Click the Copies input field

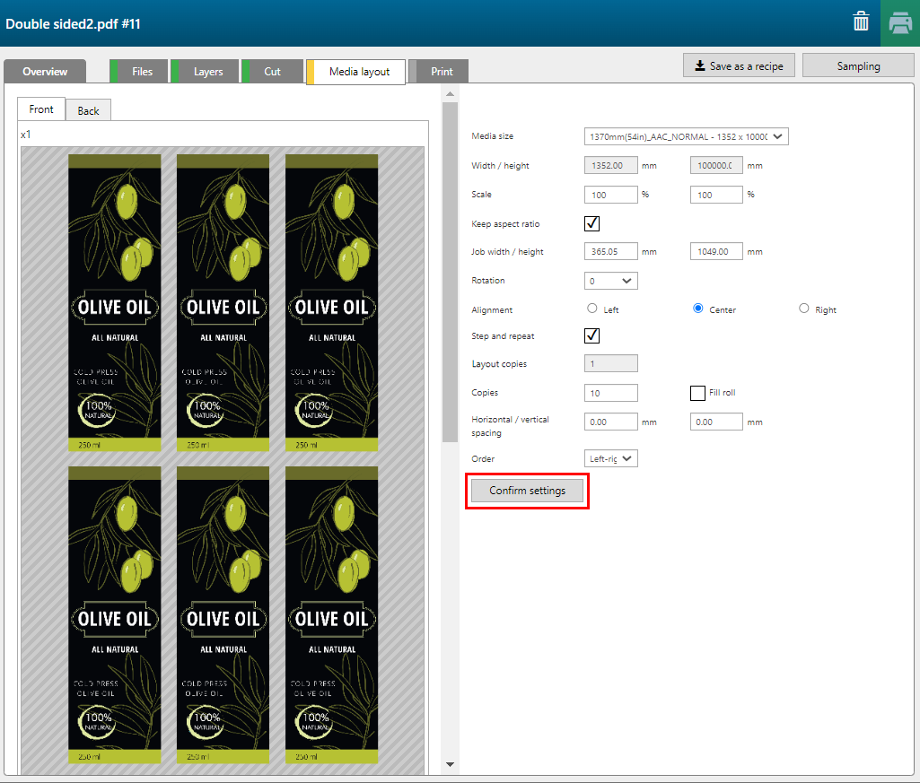click(x=610, y=393)
